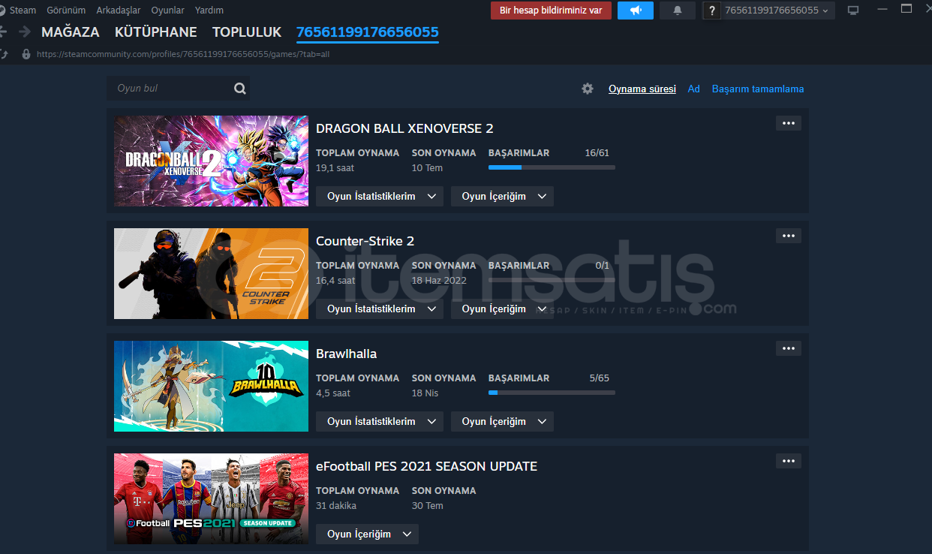
Task: Click the 0/1 achievements count
Action: (603, 265)
